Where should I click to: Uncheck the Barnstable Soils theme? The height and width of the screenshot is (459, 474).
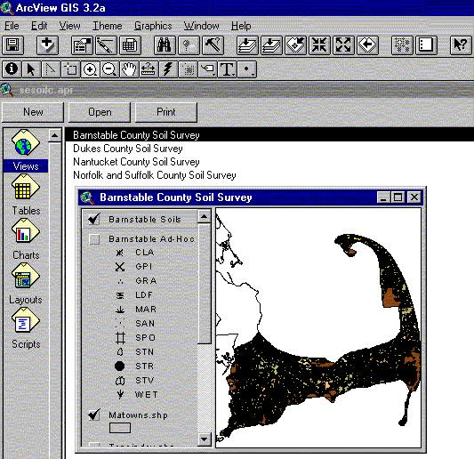pyautogui.click(x=94, y=219)
